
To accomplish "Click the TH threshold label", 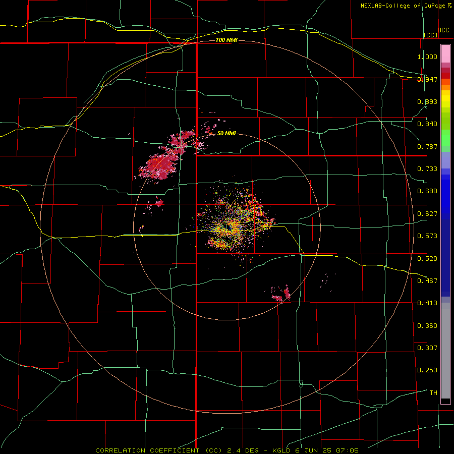I will click(433, 392).
